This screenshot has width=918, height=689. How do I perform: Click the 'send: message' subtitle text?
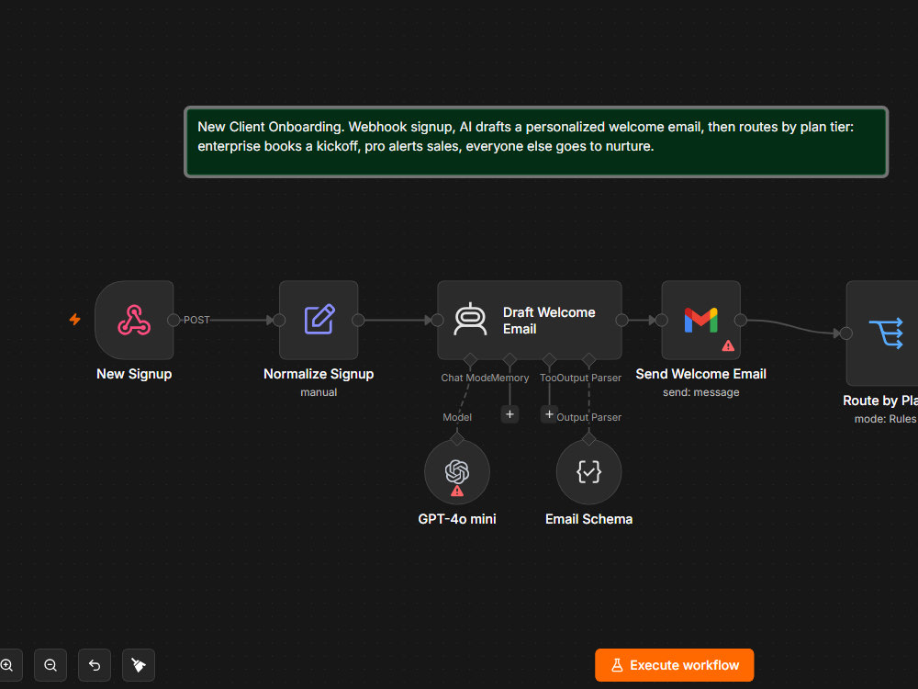pyautogui.click(x=700, y=392)
